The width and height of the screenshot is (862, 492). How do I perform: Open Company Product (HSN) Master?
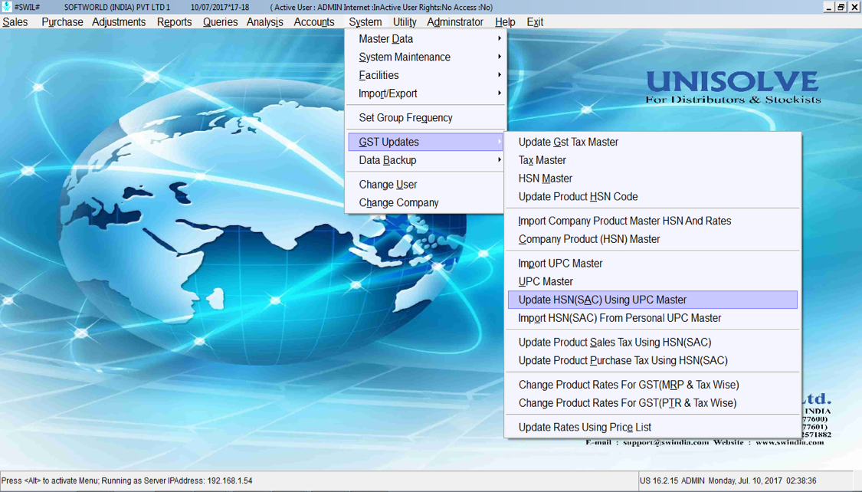point(653,238)
